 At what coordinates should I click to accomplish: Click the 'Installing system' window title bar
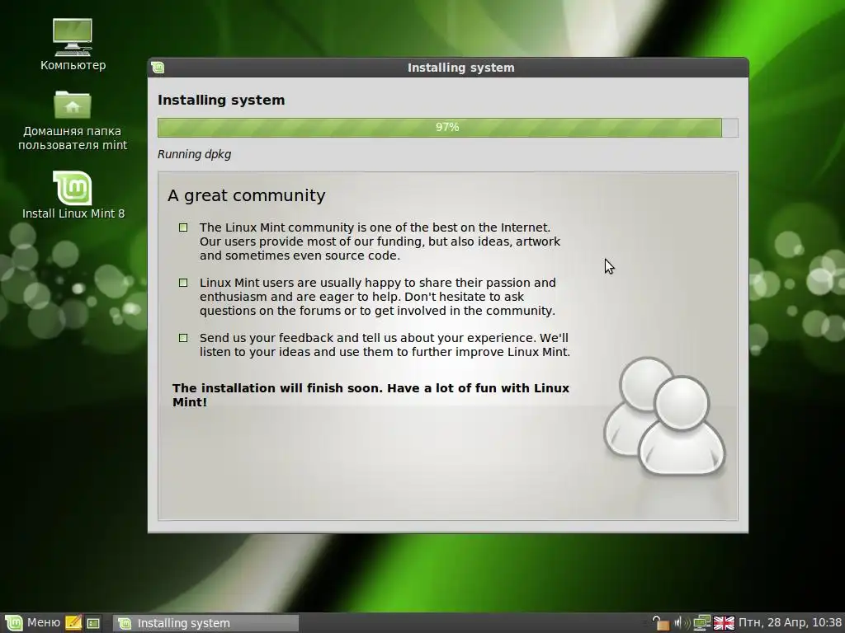tap(447, 68)
